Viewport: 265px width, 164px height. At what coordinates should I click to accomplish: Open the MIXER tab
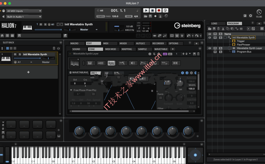coord(126,43)
